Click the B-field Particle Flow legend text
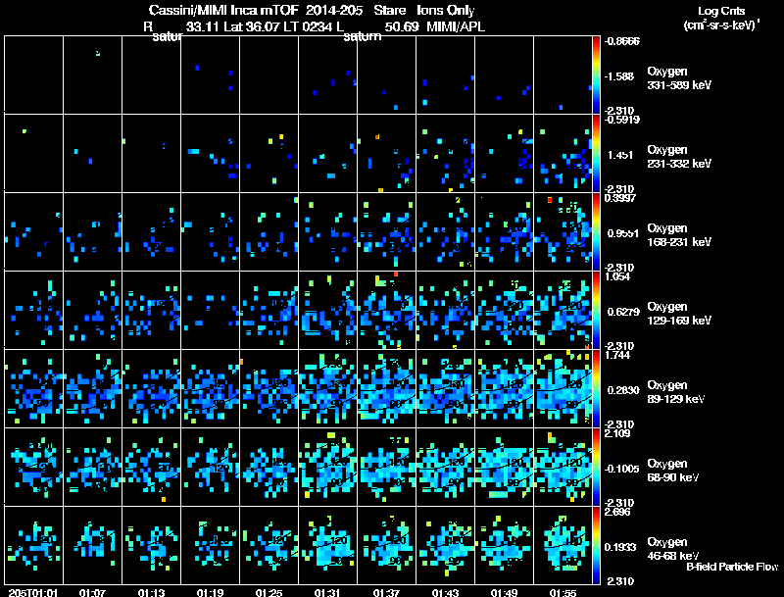Viewport: 784px width, 597px height. 732,567
